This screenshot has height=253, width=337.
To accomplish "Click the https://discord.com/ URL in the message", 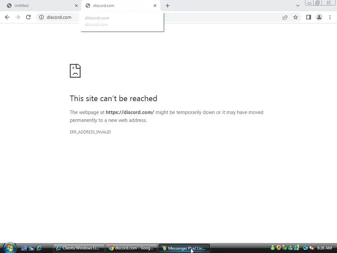I will [x=130, y=112].
